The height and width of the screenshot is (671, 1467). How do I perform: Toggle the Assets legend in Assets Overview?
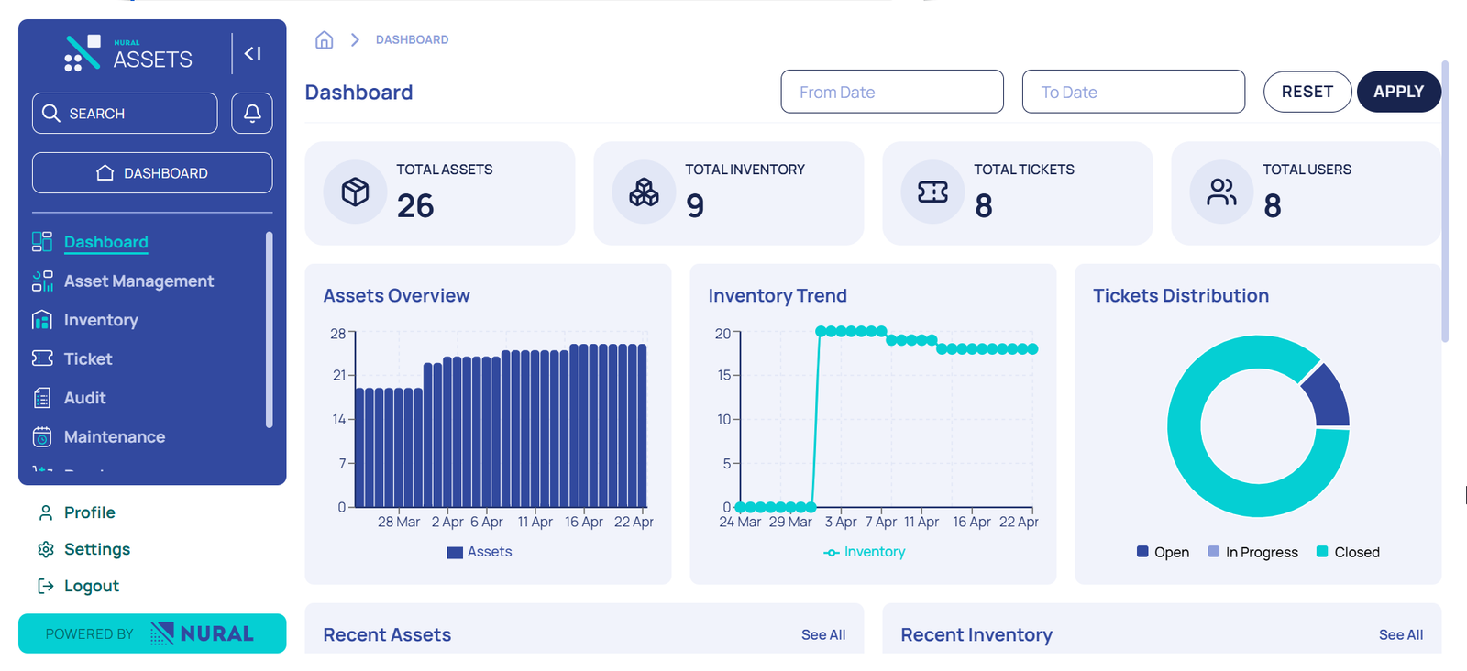(479, 552)
